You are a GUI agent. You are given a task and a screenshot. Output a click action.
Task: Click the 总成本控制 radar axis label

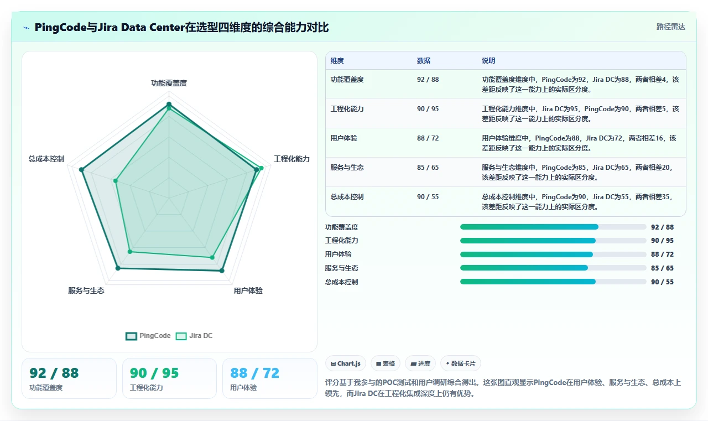[46, 159]
